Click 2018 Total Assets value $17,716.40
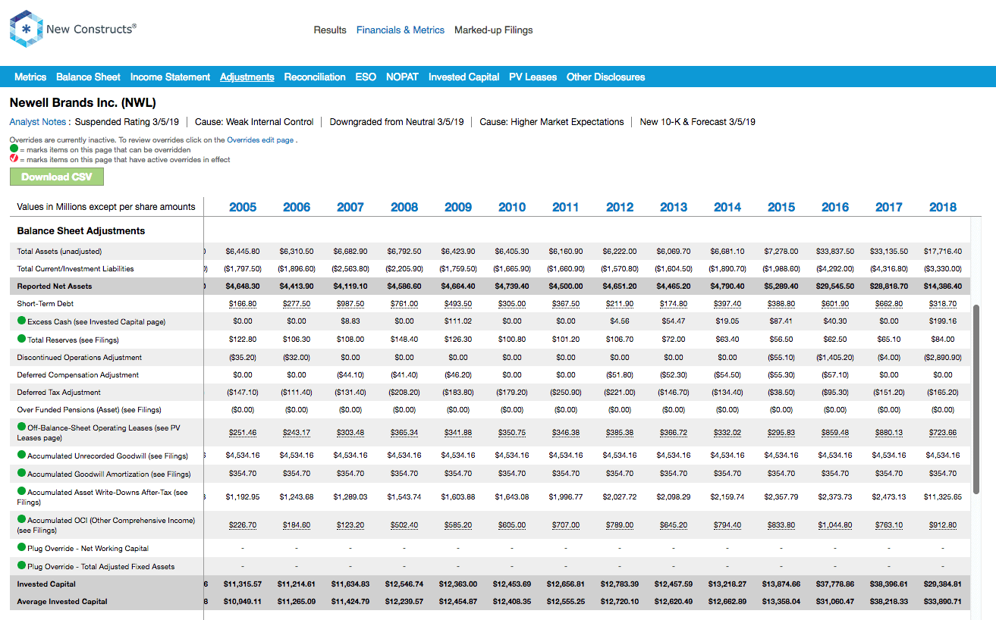996x620 pixels. (x=943, y=251)
